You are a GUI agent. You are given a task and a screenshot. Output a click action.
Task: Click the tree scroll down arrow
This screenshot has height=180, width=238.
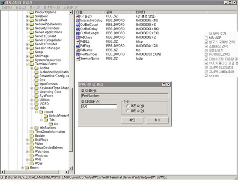[71, 168]
